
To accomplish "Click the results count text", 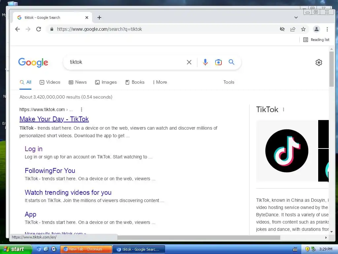I will click(x=66, y=97).
